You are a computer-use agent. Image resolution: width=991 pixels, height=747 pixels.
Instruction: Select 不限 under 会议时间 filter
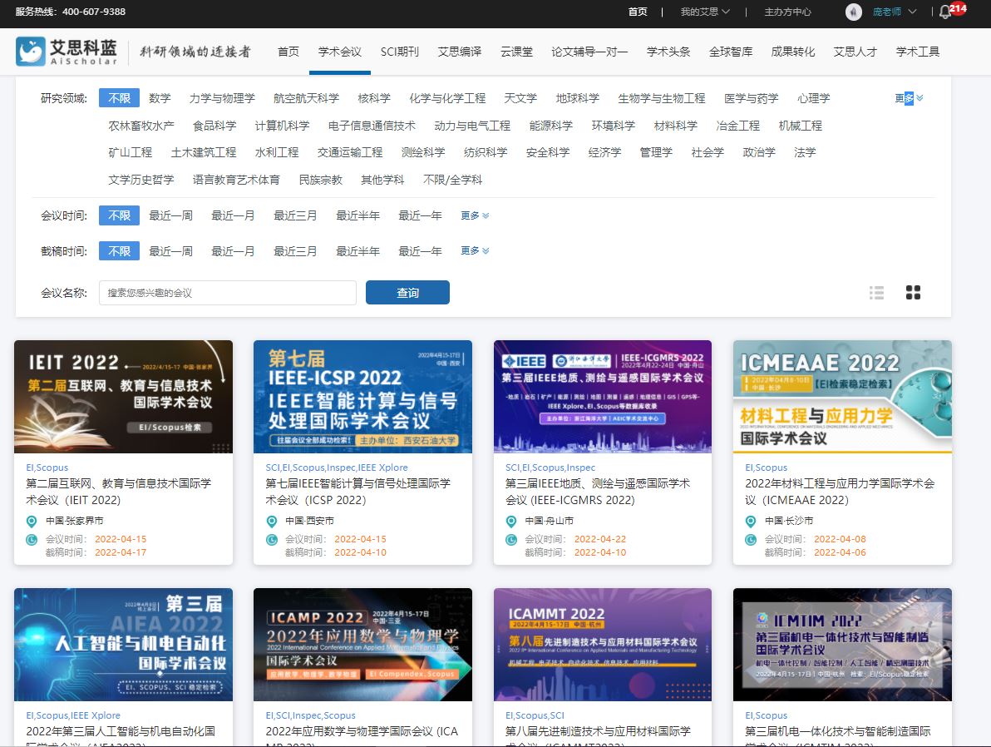(120, 215)
